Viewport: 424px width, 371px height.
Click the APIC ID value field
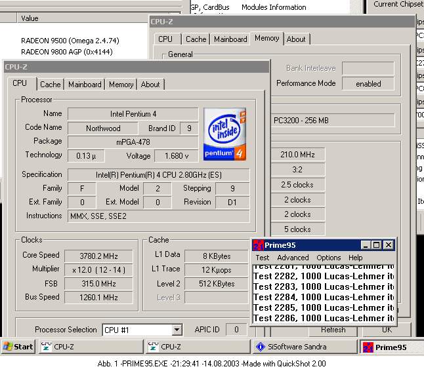click(236, 330)
